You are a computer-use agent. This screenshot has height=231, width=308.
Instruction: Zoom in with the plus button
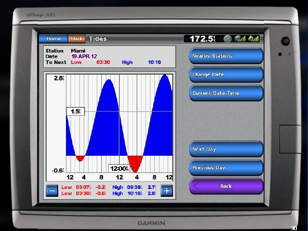(166, 190)
